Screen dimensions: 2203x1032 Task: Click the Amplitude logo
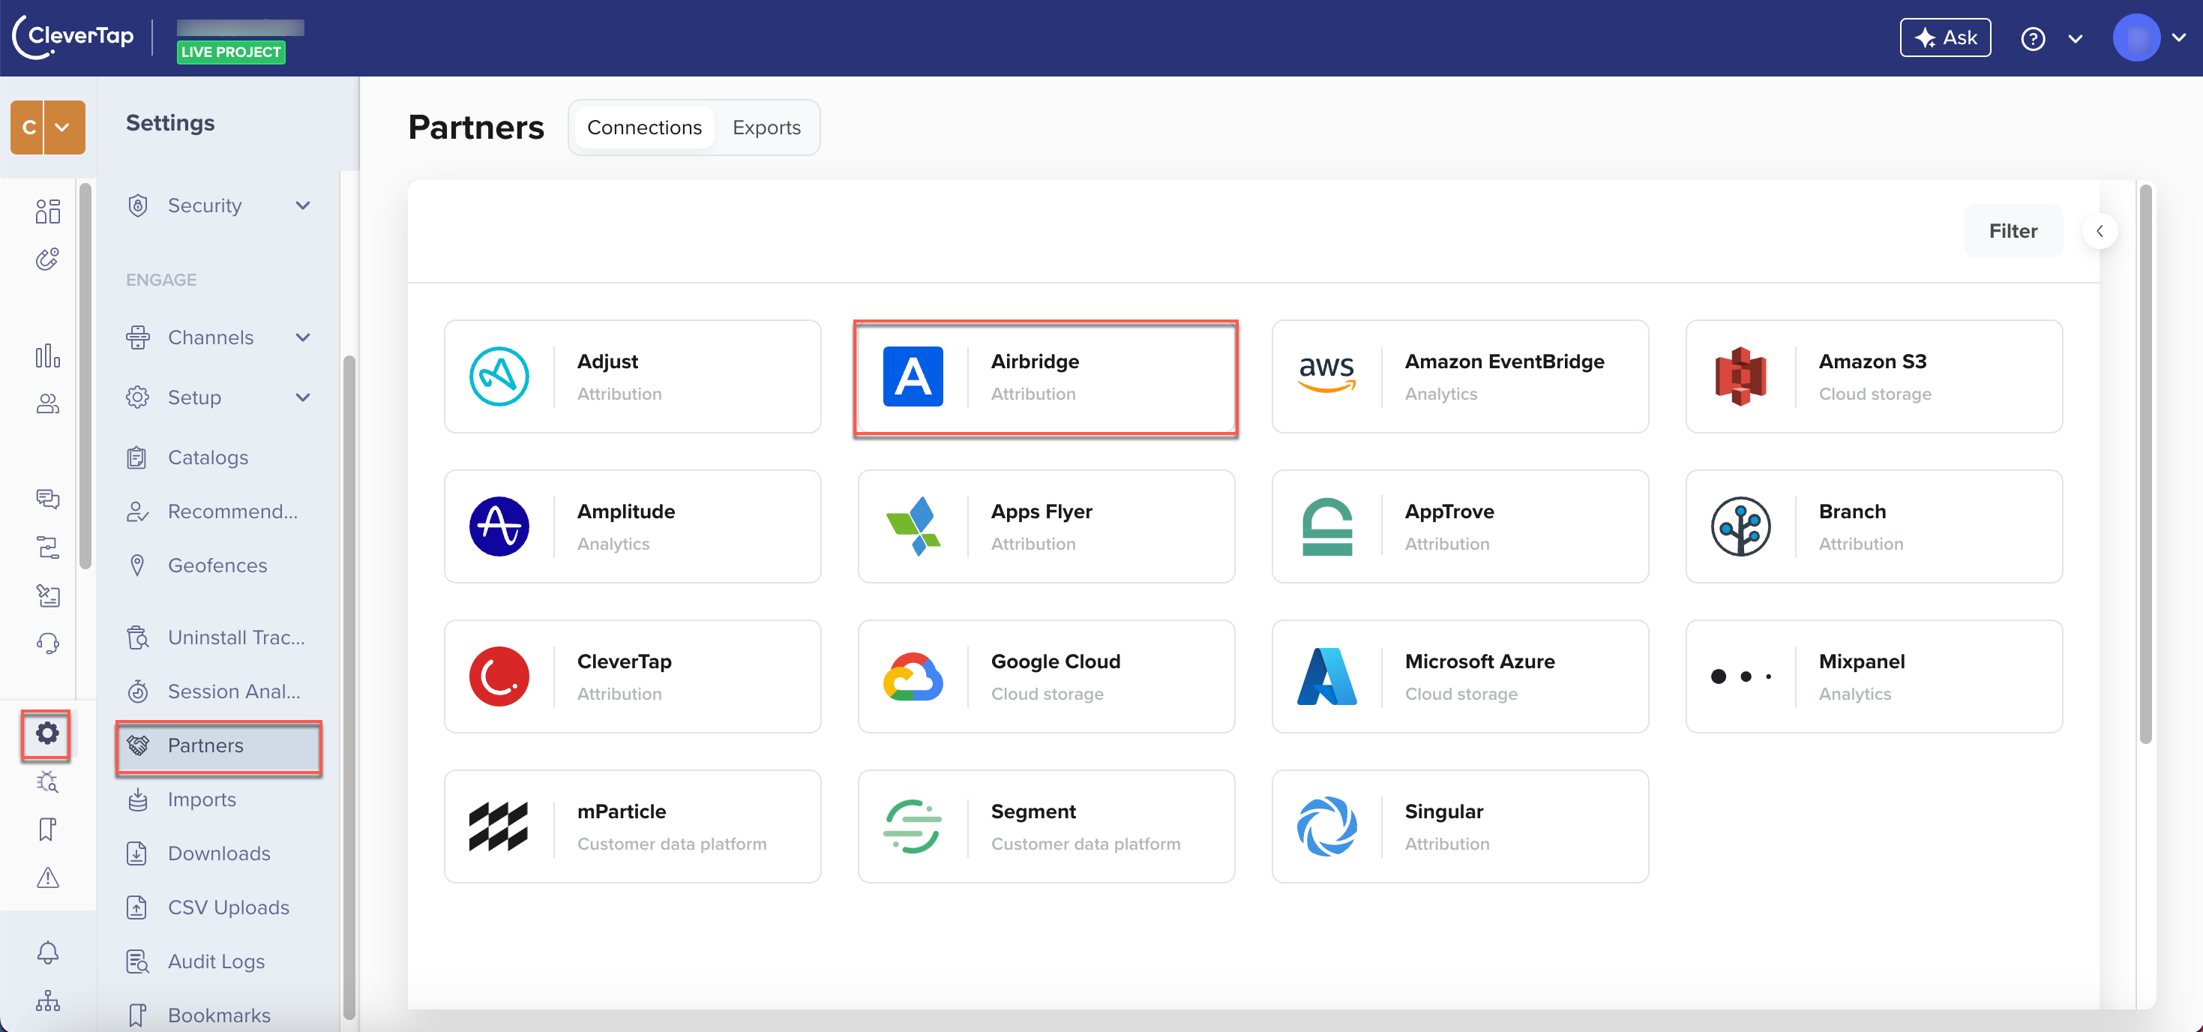tap(499, 526)
